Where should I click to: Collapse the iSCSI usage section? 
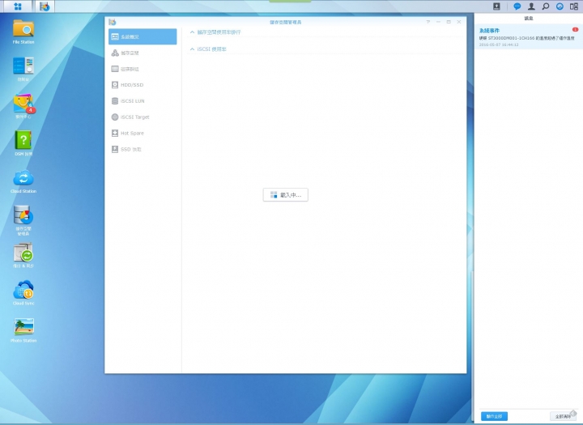coord(192,49)
